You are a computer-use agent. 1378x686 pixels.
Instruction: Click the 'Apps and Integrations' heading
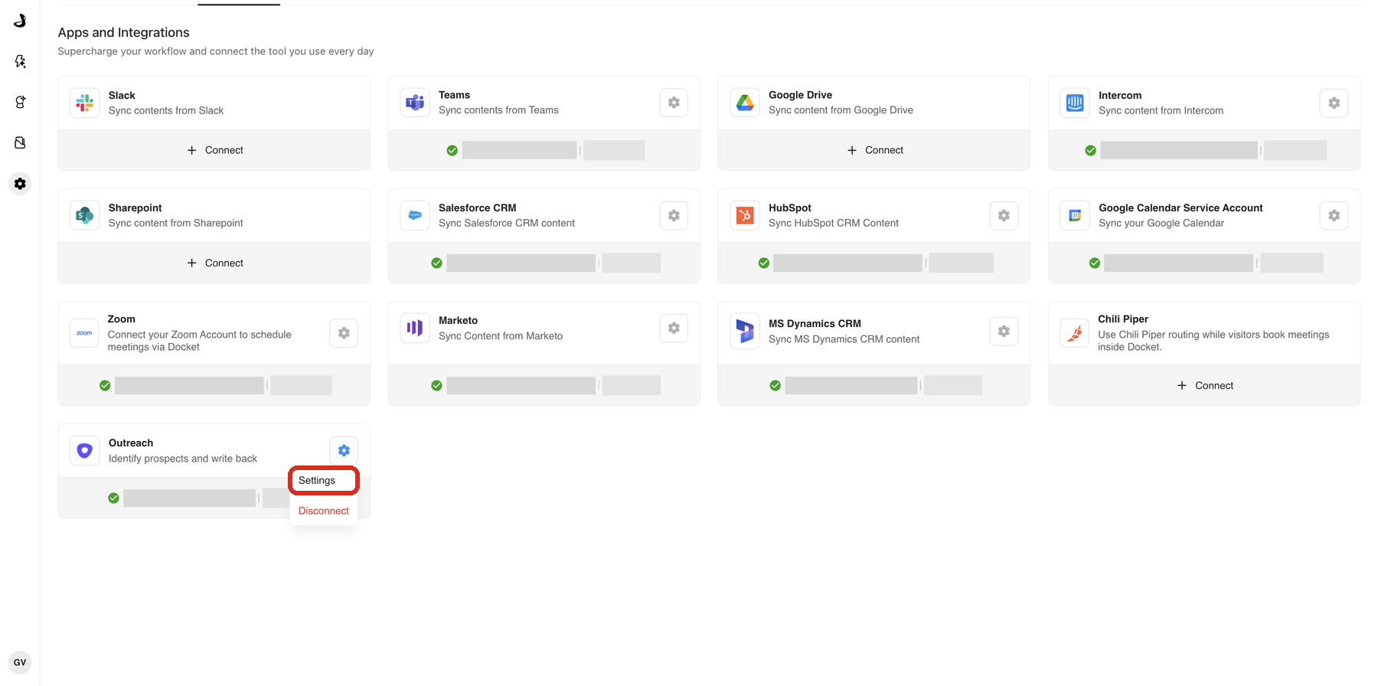[x=123, y=32]
